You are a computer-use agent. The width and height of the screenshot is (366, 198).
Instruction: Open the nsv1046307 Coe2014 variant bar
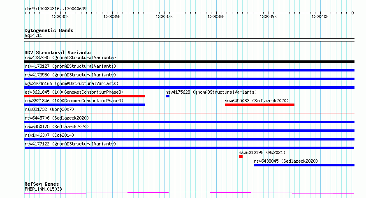189,139
